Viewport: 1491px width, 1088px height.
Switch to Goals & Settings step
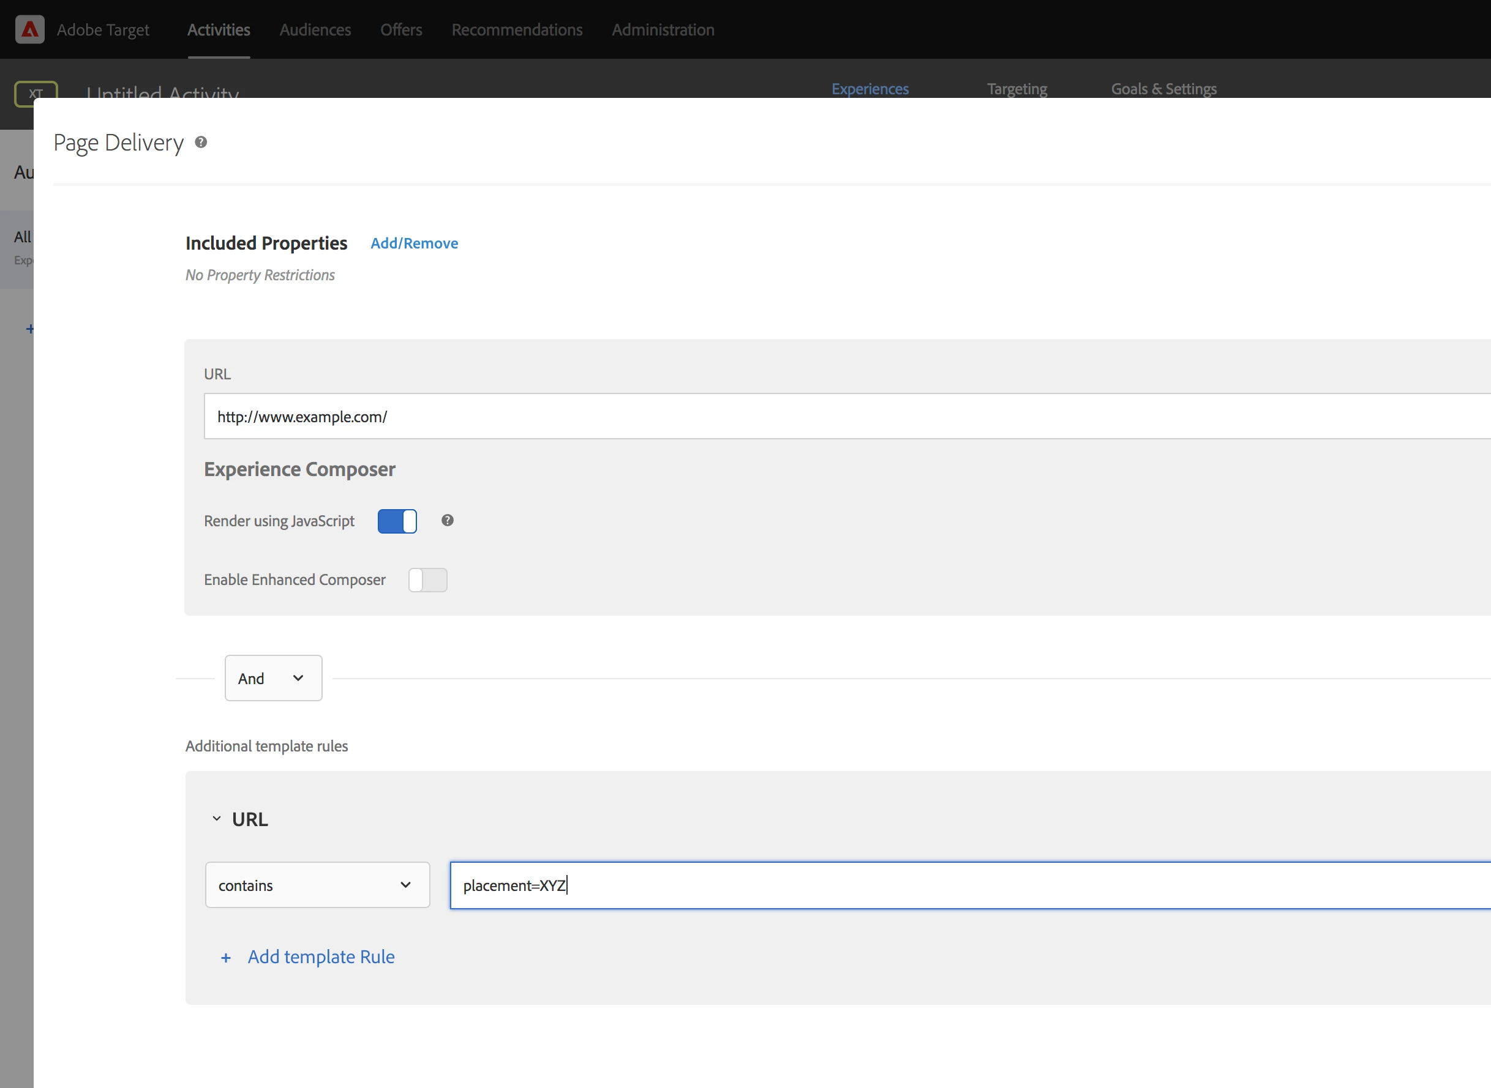coord(1163,89)
